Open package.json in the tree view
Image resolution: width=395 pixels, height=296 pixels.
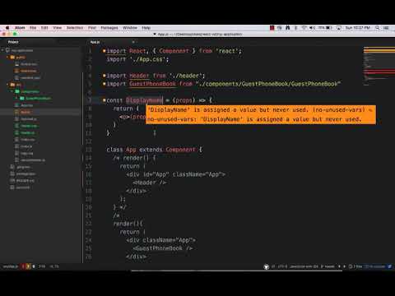tap(23, 173)
